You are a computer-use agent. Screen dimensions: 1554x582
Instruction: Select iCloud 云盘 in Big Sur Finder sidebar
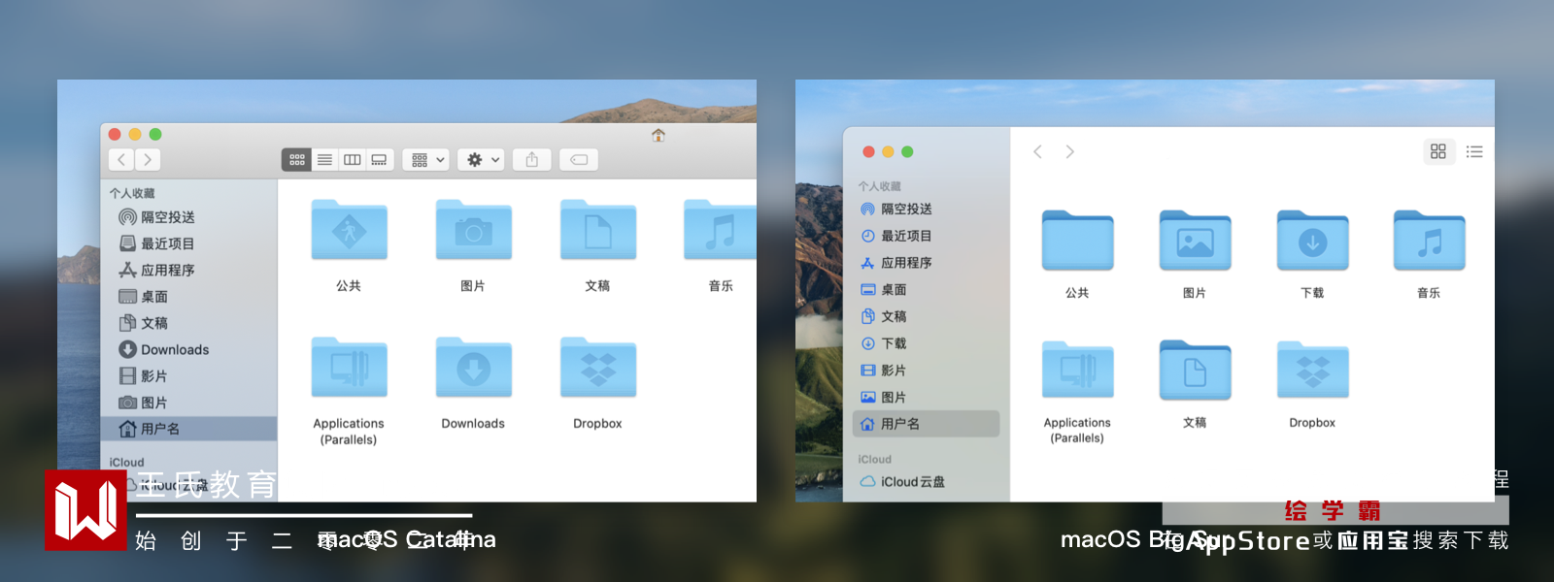point(902,481)
